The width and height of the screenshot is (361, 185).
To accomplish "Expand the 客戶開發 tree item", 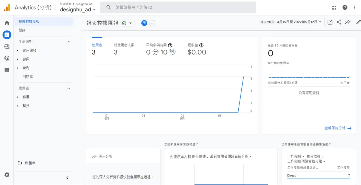I will pos(17,50).
